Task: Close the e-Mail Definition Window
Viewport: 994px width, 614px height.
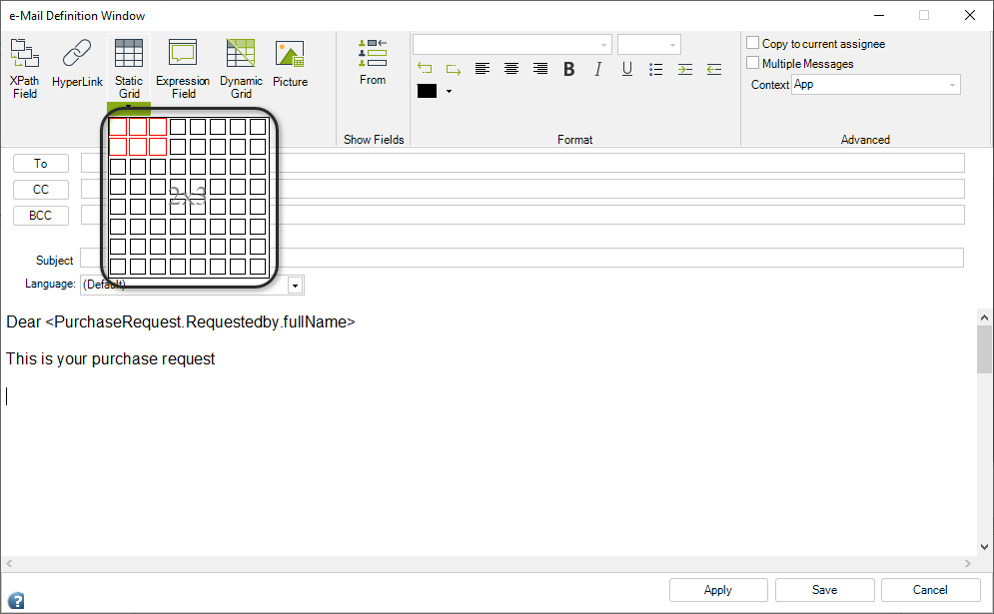Action: 970,15
